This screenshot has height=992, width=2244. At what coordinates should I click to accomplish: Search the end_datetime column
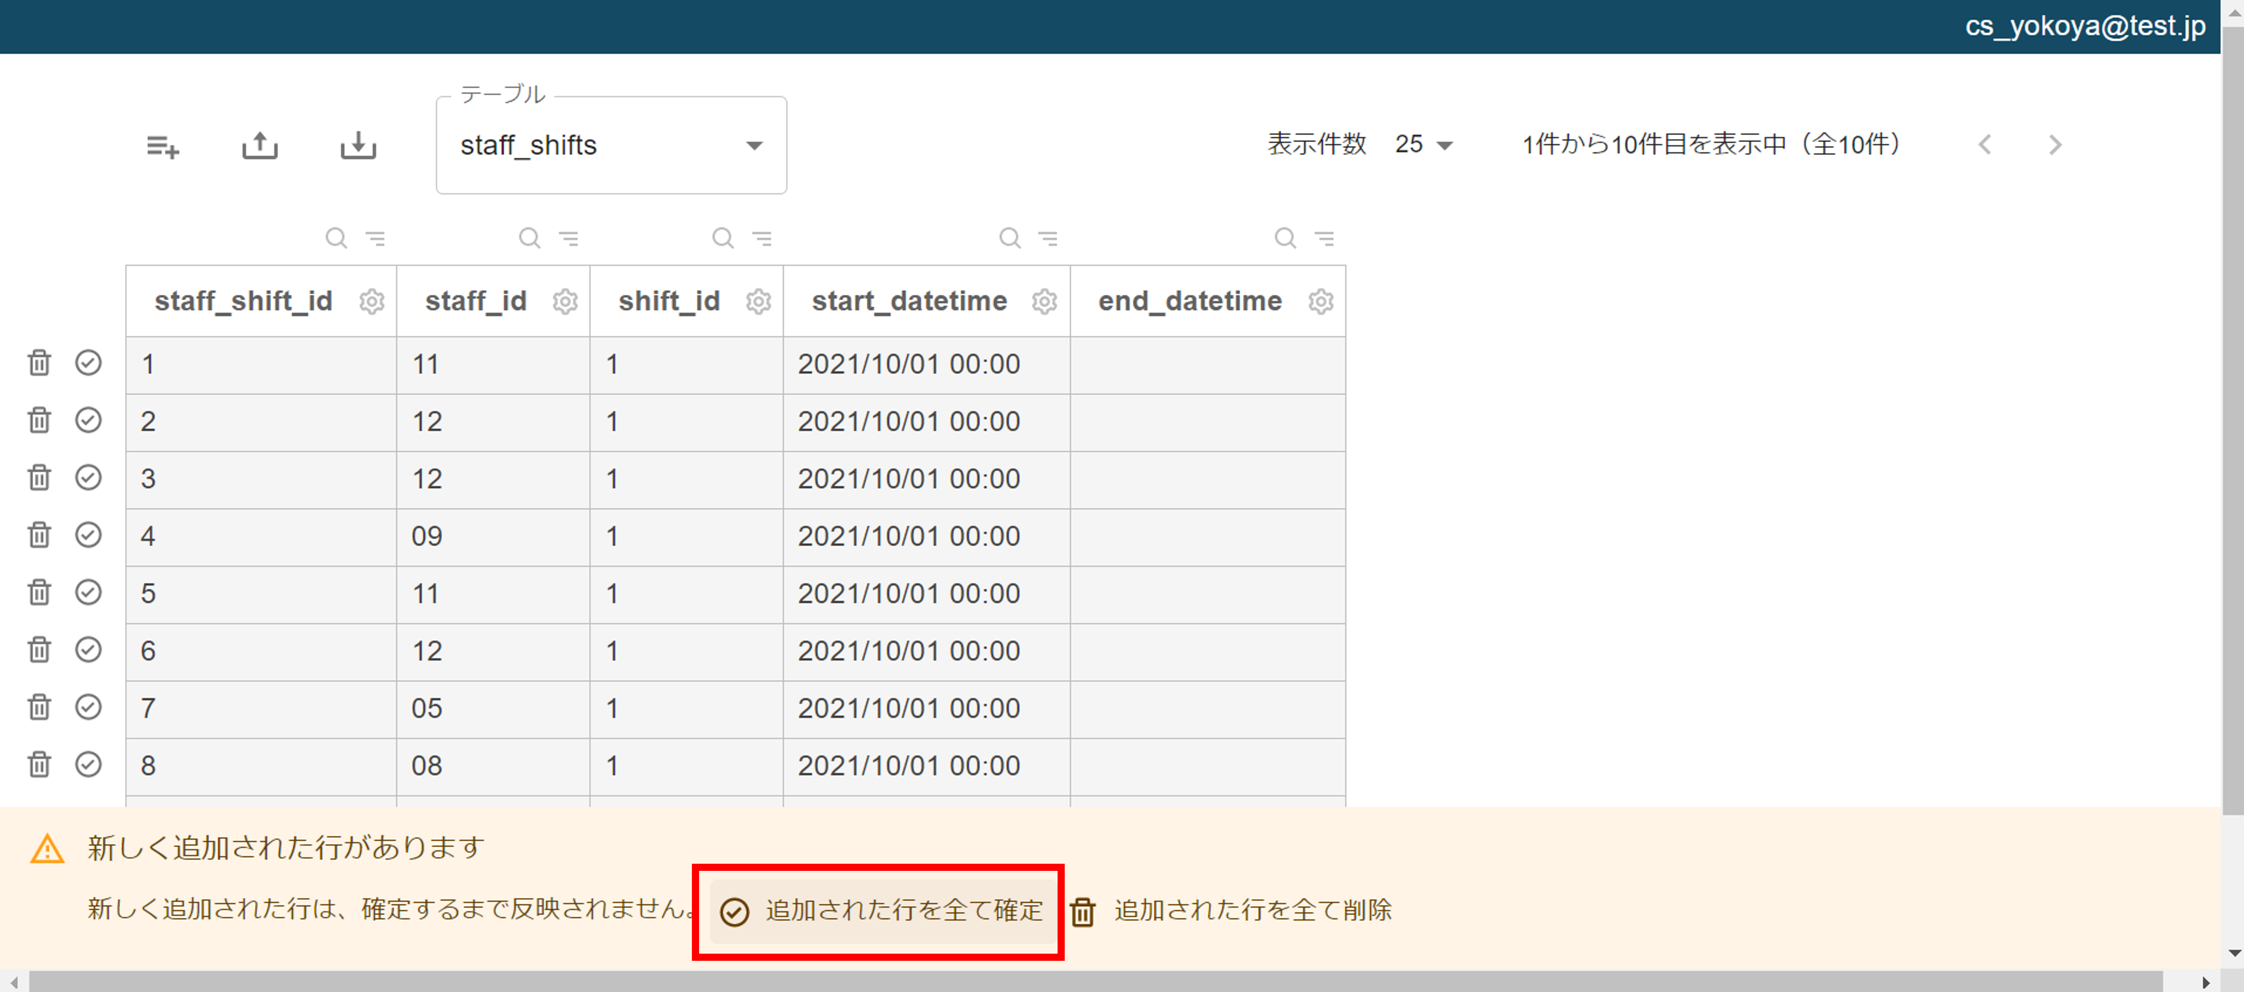tap(1285, 238)
